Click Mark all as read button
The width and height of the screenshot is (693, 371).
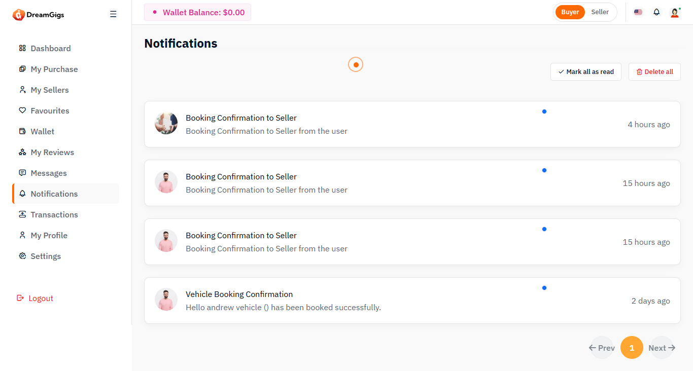586,72
